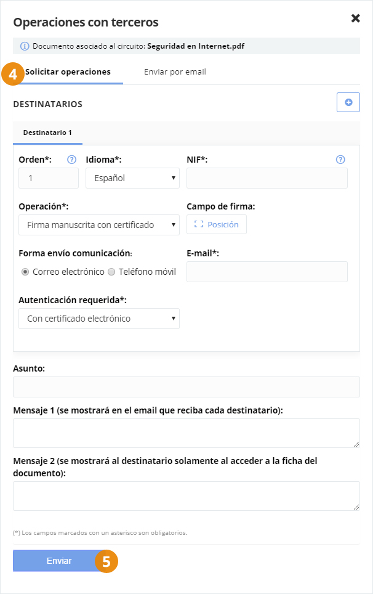Open help icon next to Orden

pyautogui.click(x=71, y=160)
